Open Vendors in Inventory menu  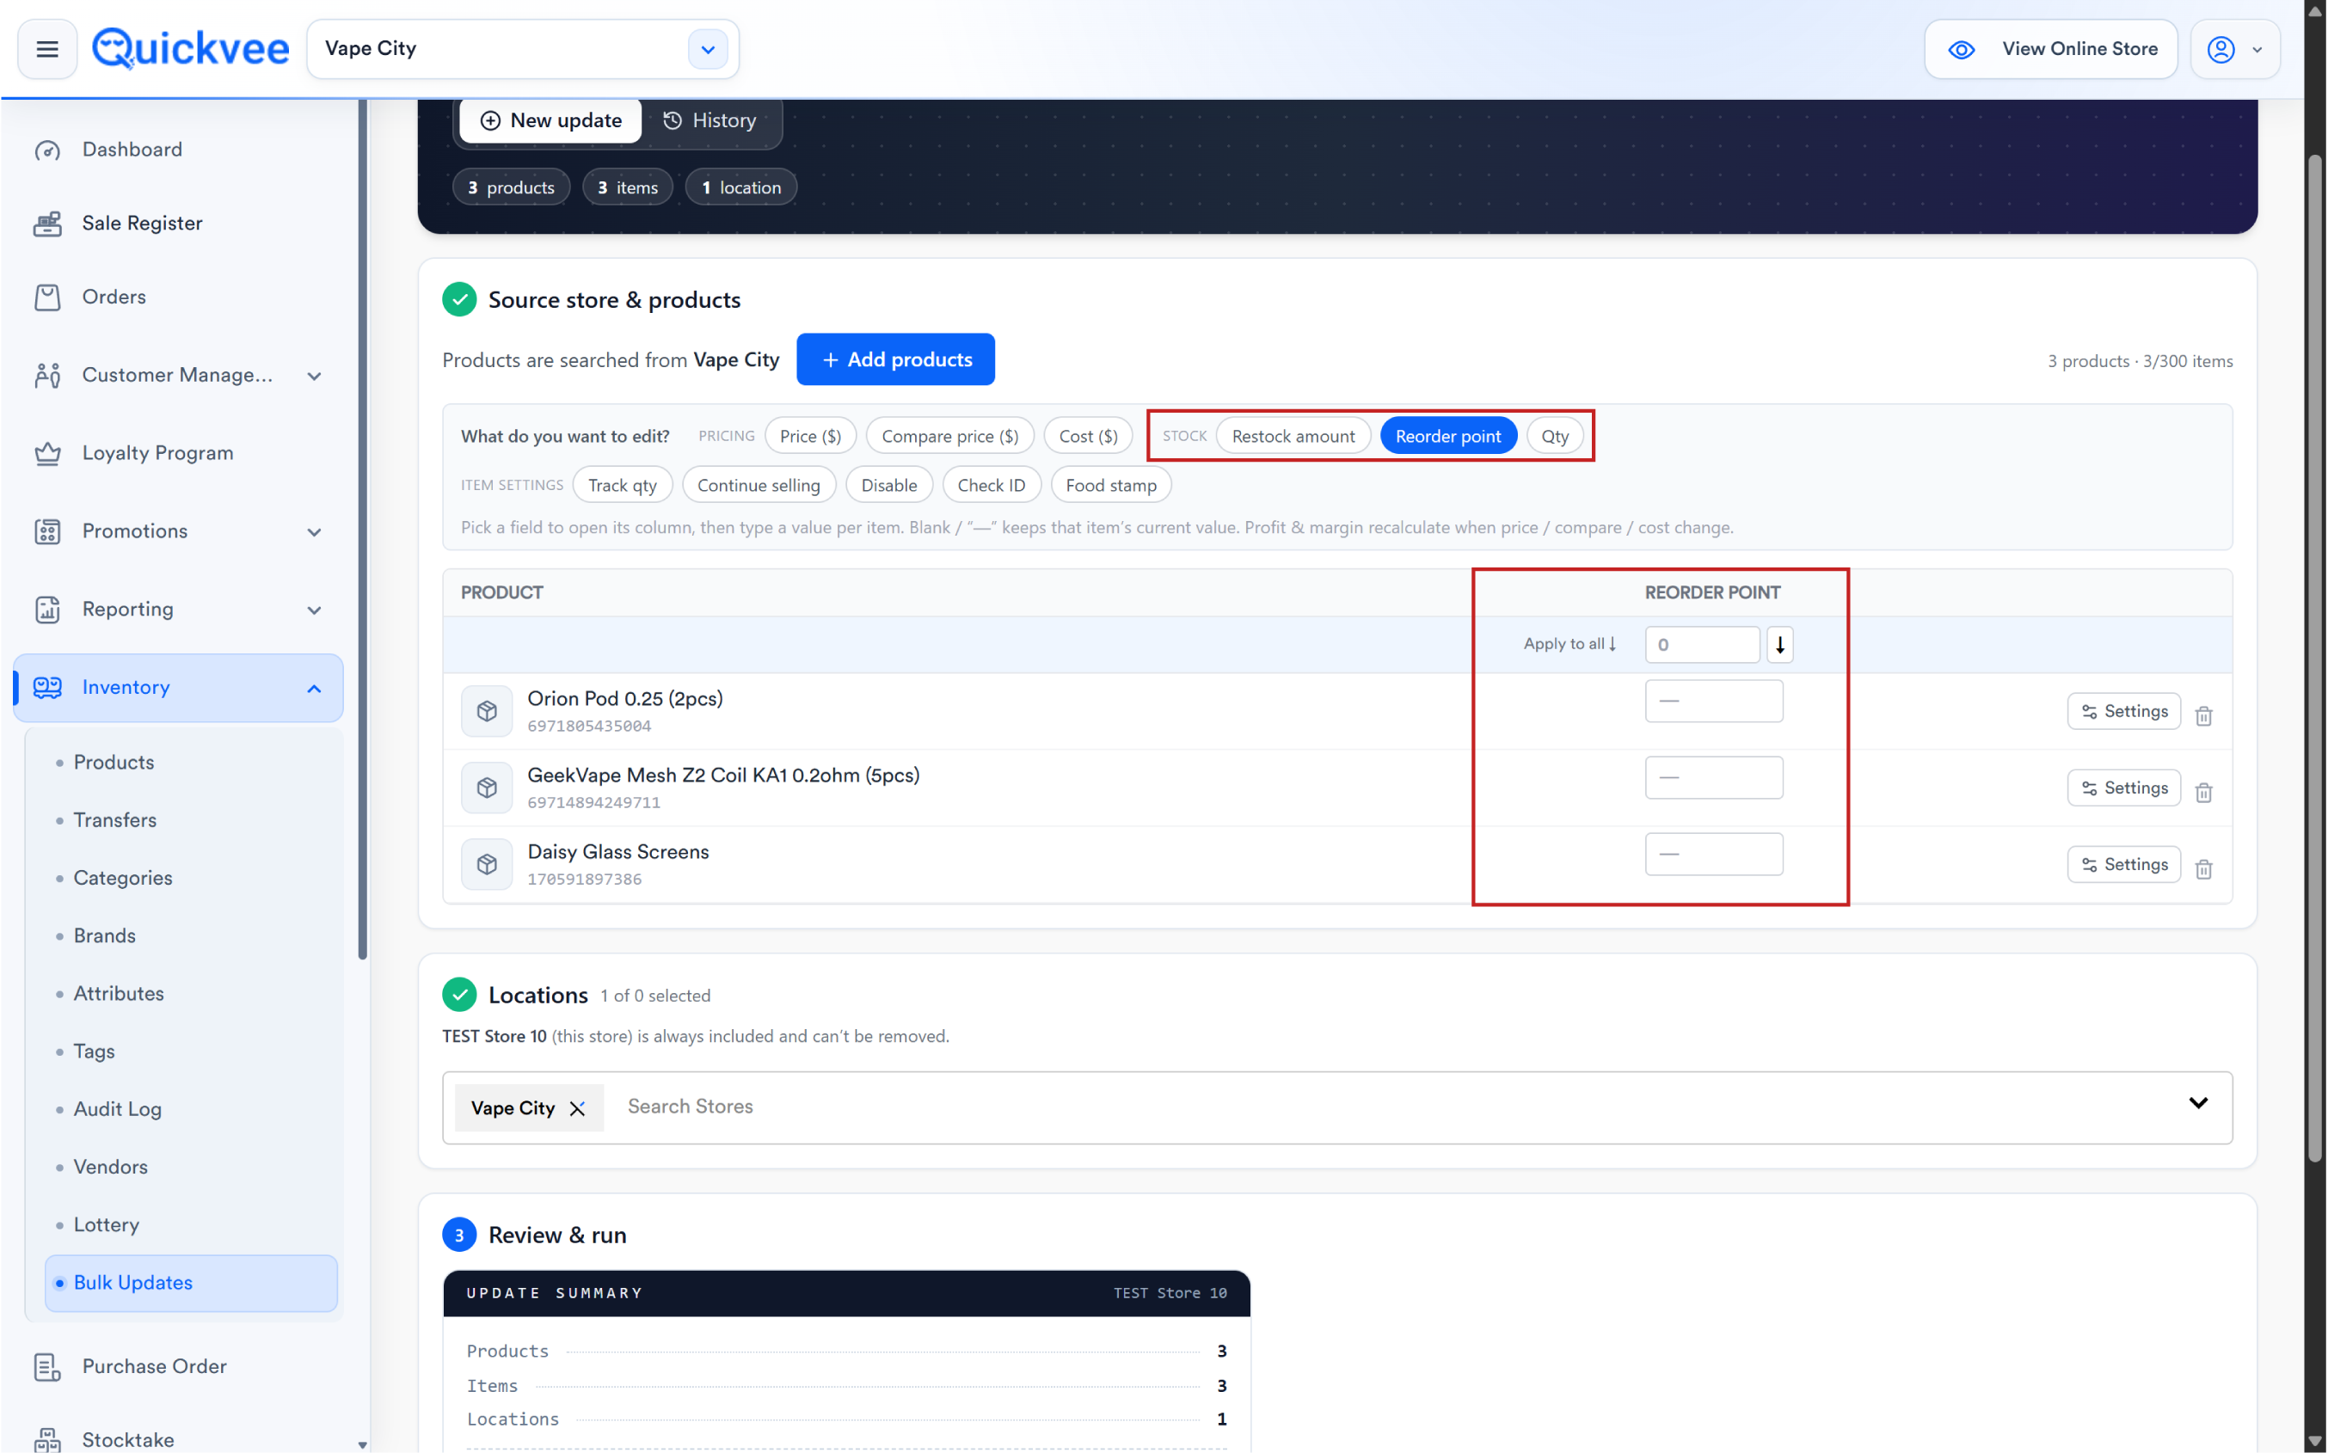point(111,1167)
